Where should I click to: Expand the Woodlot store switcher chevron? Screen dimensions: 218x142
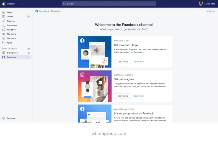click(x=21, y=4)
